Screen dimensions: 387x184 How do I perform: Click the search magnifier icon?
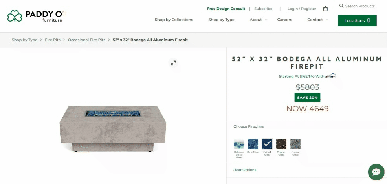[341, 6]
